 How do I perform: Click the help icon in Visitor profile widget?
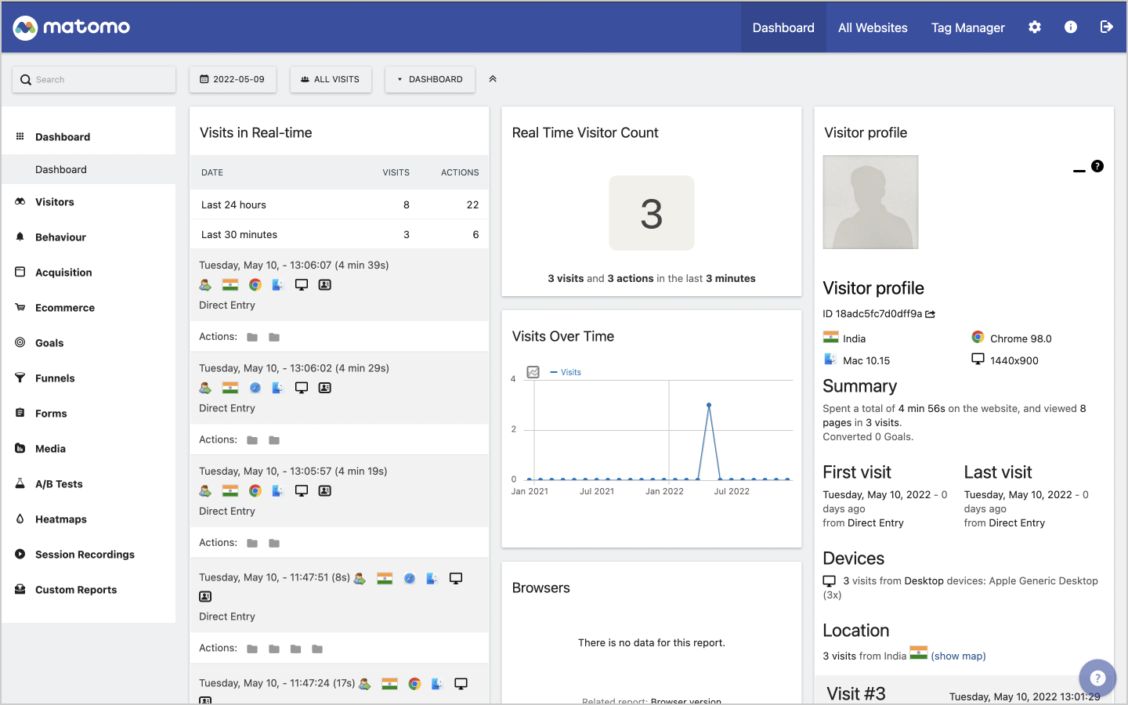[1097, 166]
